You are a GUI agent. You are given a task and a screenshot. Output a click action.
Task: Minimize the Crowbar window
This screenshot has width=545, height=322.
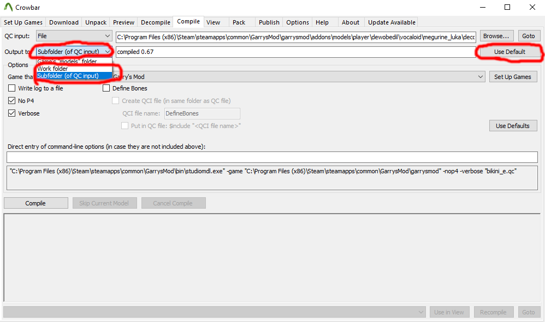pos(483,7)
